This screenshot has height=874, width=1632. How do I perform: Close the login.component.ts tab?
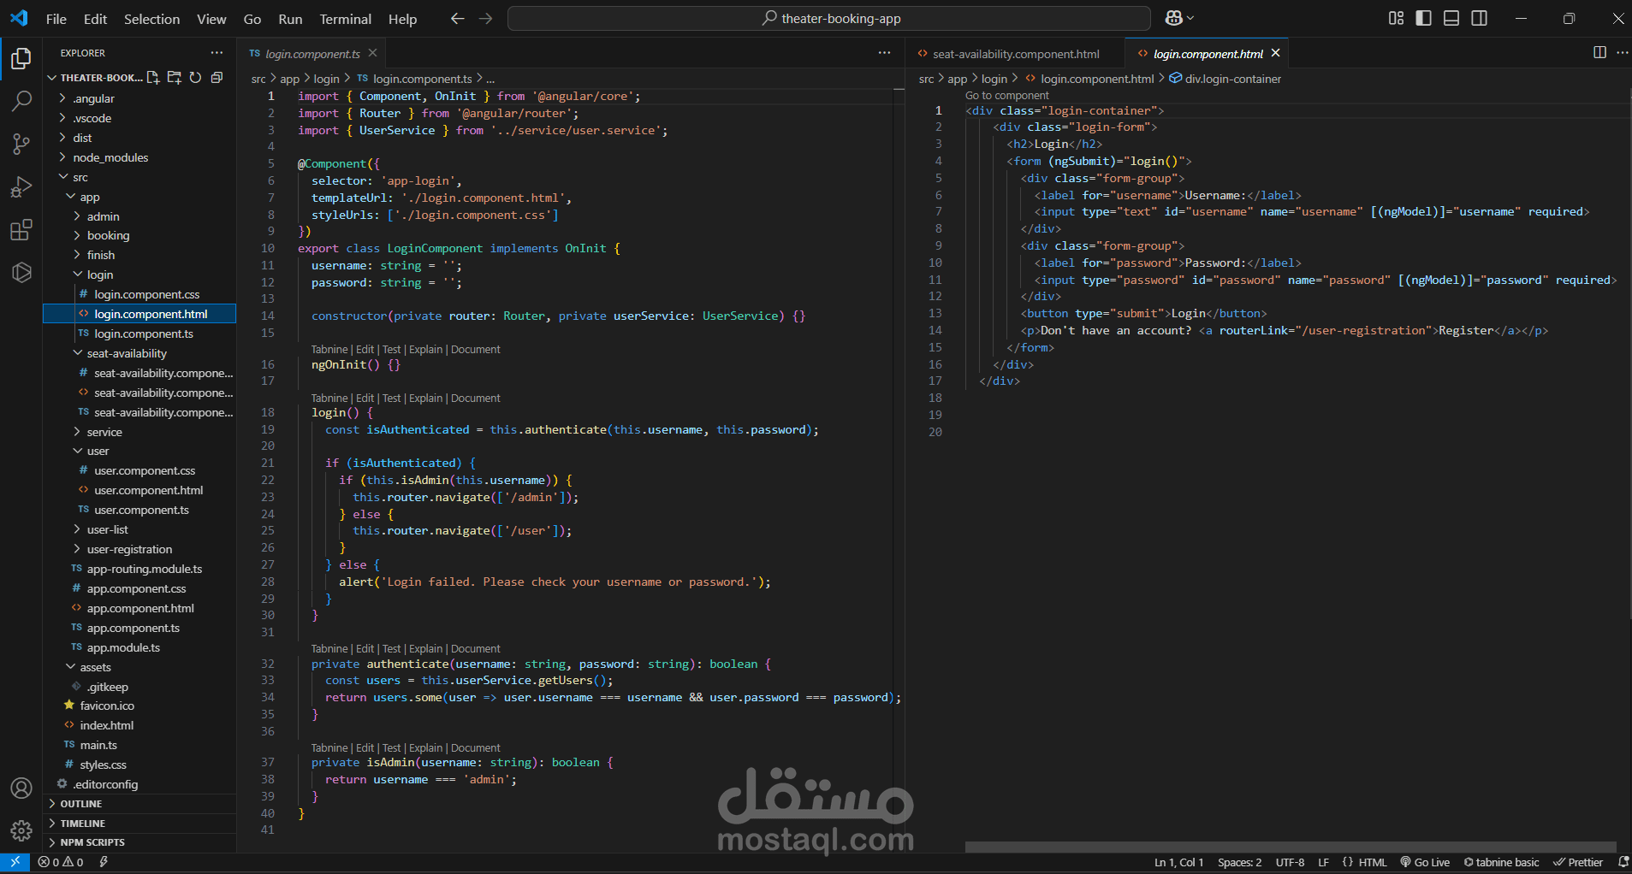[372, 53]
